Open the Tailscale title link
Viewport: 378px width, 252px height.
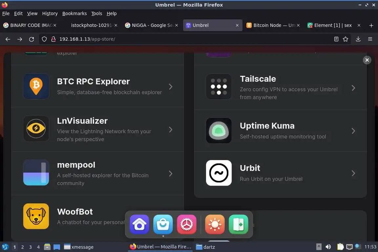pos(258,79)
